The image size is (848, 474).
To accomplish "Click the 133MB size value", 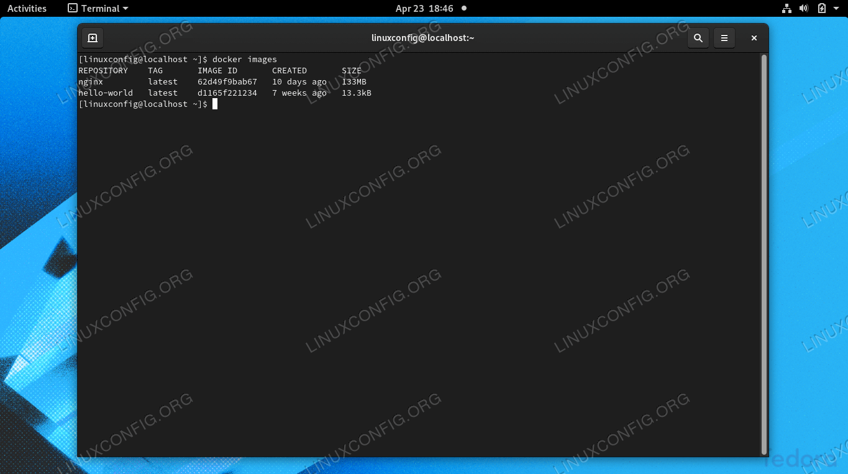I will pos(354,82).
